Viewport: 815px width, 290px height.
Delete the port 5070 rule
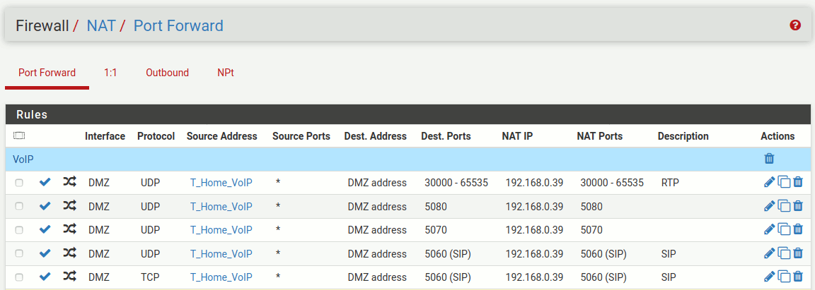(x=798, y=229)
